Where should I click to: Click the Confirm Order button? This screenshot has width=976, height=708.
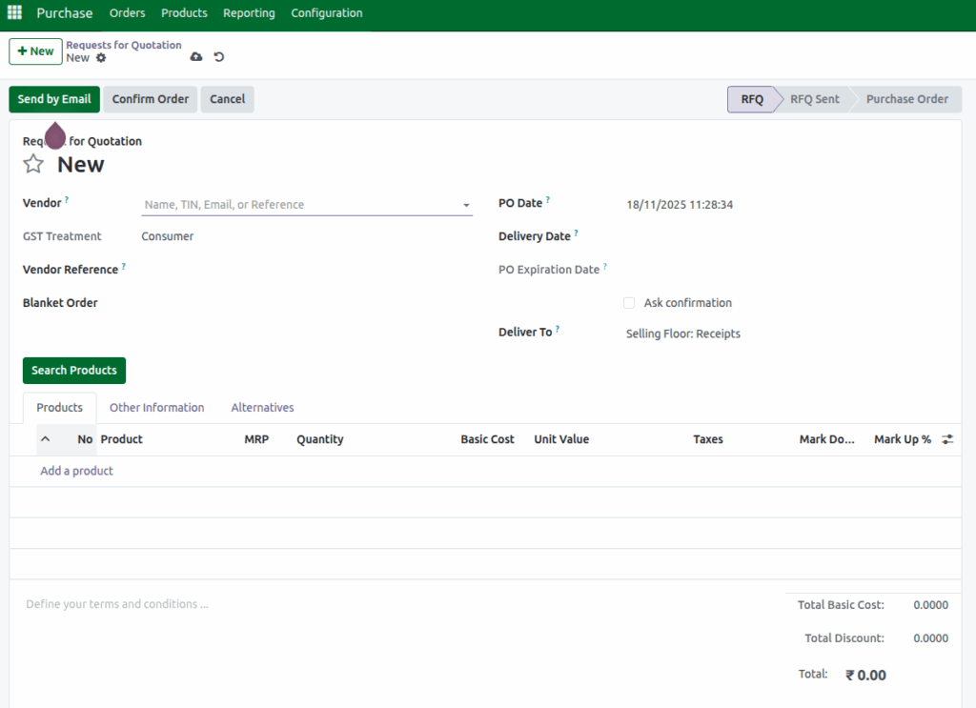(150, 99)
